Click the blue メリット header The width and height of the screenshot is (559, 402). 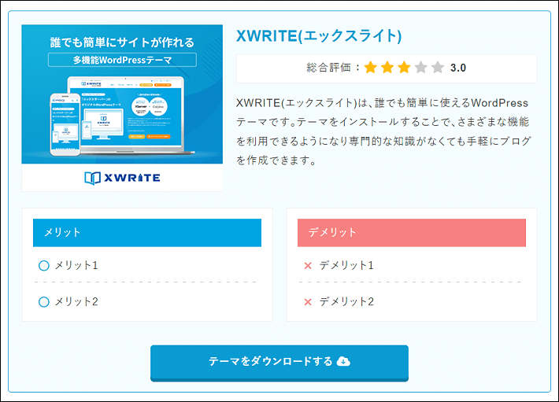(x=147, y=233)
